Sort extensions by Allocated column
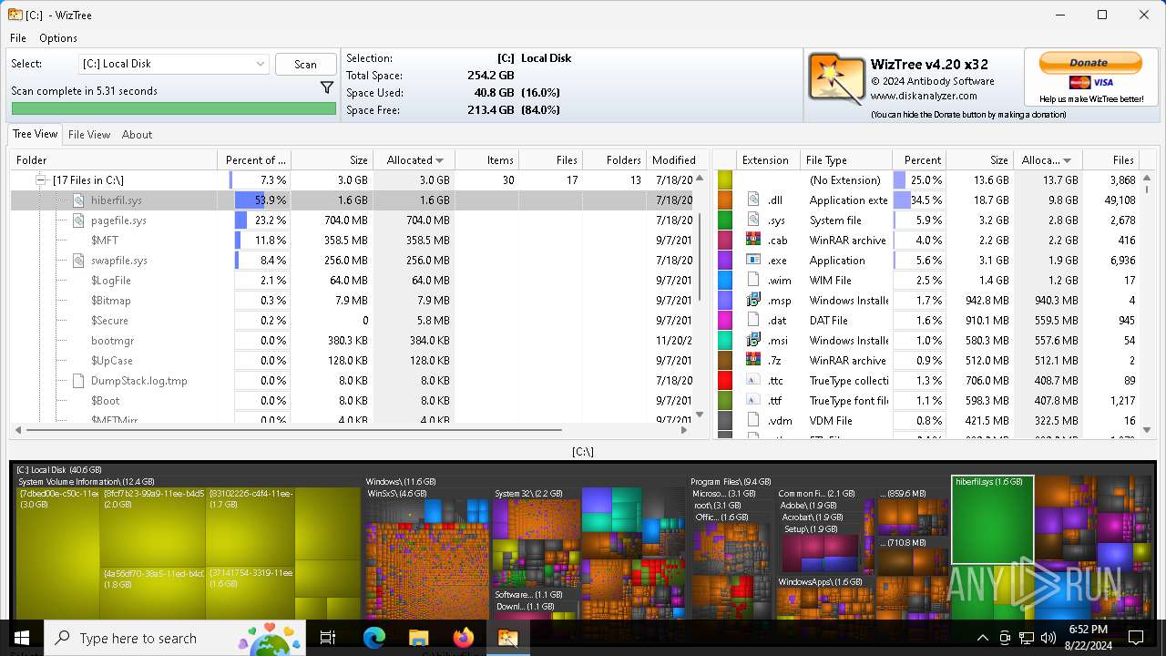Screen dimensions: 1166x656 tap(1048, 160)
